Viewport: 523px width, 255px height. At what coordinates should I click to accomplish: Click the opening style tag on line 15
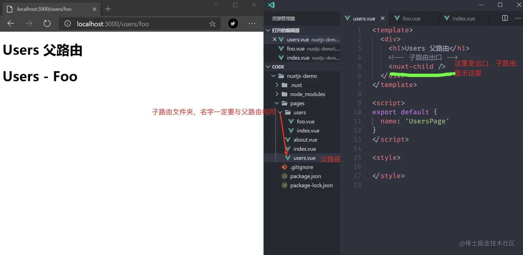coord(386,158)
